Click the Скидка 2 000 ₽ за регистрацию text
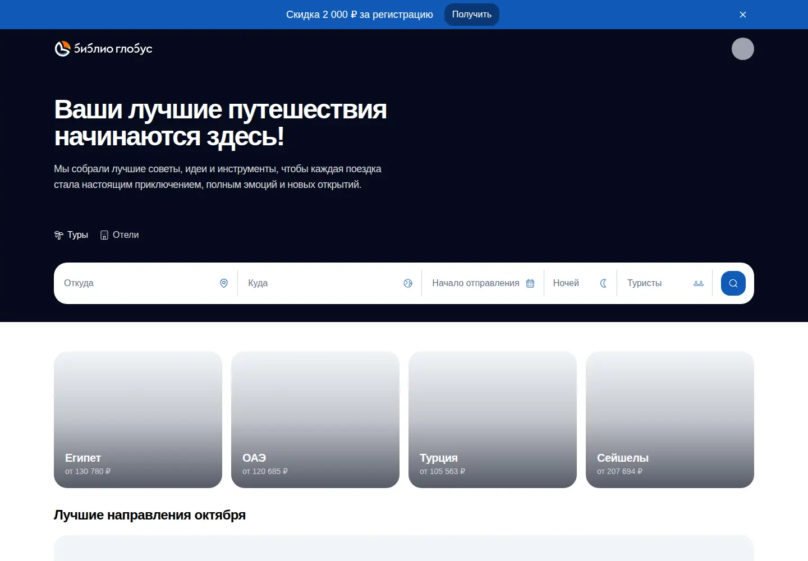This screenshot has width=808, height=561. [360, 15]
